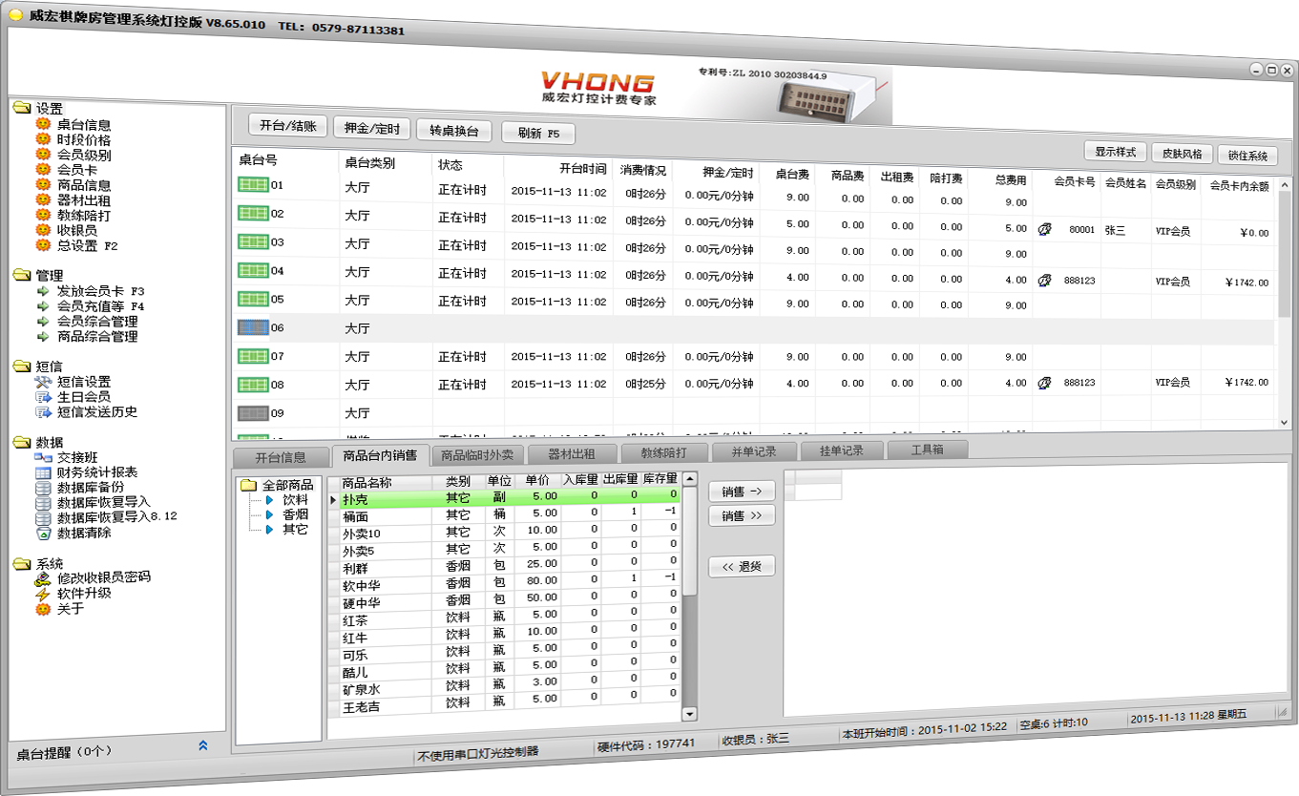The height and width of the screenshot is (796, 1299).
Task: Open 数据库恢复导入 item
Action: (x=104, y=502)
